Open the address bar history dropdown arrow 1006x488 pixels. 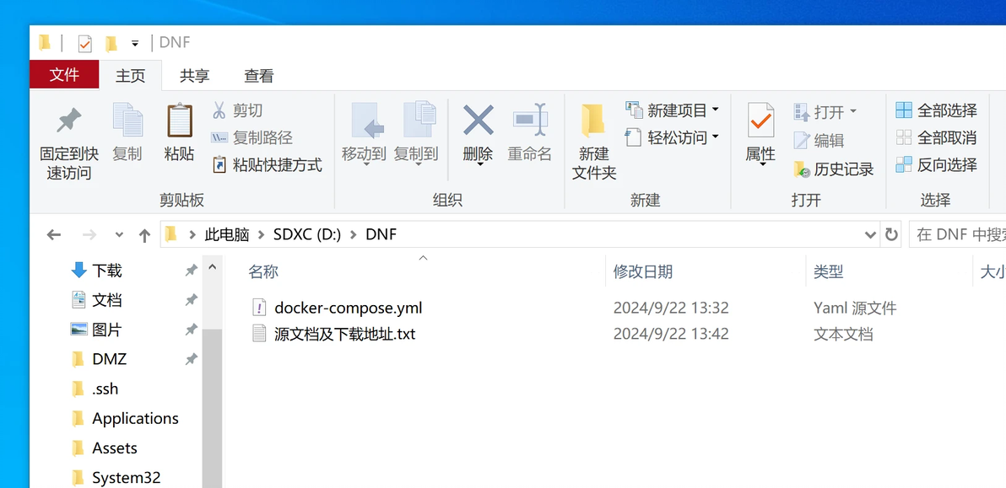(x=870, y=235)
